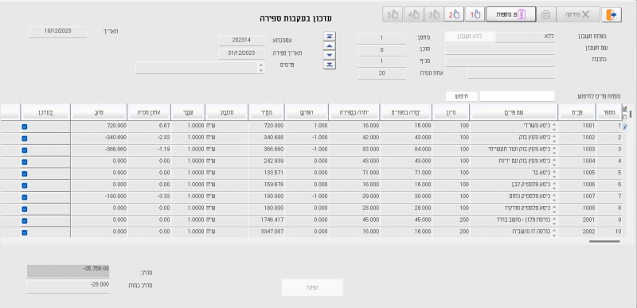The image size is (637, 308).
Task: Click the search button beside item key field
Action: (x=462, y=96)
